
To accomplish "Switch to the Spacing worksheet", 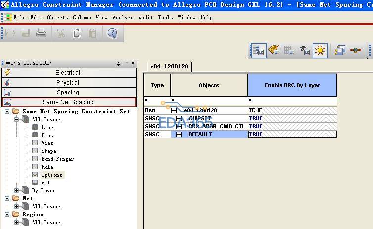I will 69,92.
